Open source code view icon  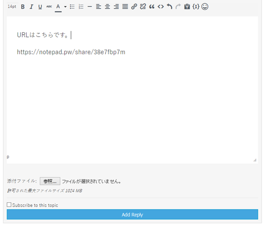161,7
